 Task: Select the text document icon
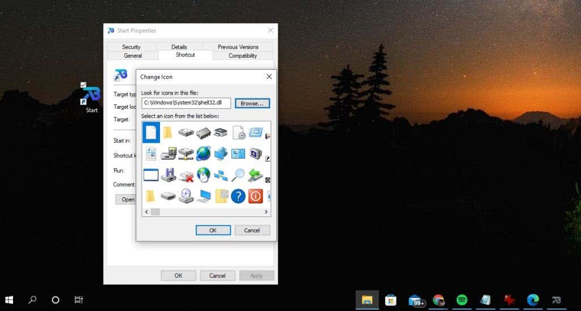click(151, 154)
